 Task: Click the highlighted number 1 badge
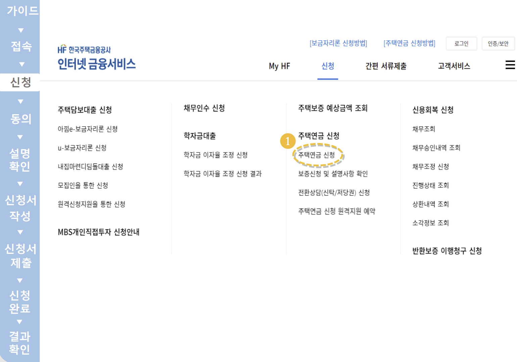[288, 141]
